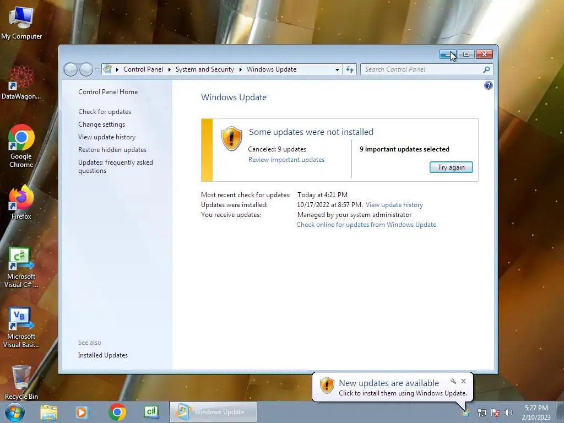
Task: Close the Windows Update window
Action: coord(484,55)
